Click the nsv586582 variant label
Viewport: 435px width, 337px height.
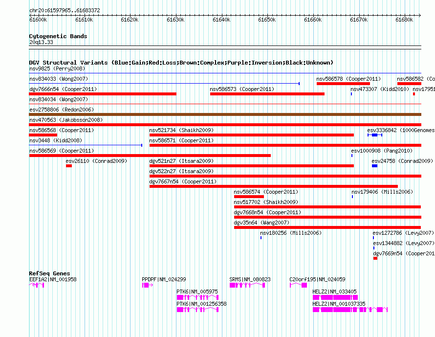416,79
